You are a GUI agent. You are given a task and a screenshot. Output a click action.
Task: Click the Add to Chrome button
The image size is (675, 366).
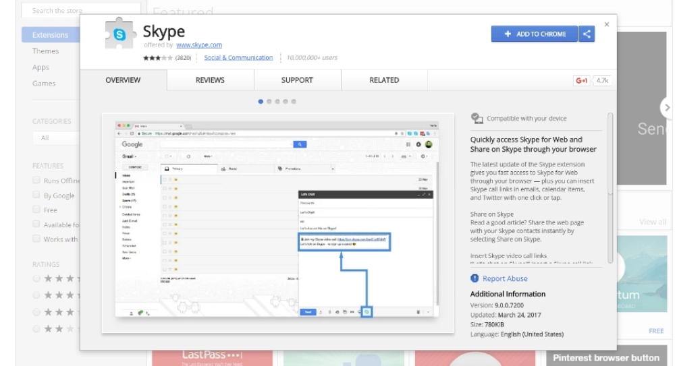[535, 34]
